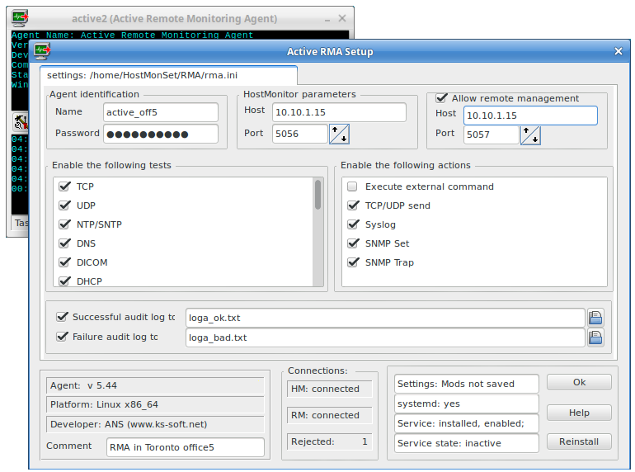The height and width of the screenshot is (472, 635).
Task: Select the settings rma.ini tab
Action: (x=168, y=75)
